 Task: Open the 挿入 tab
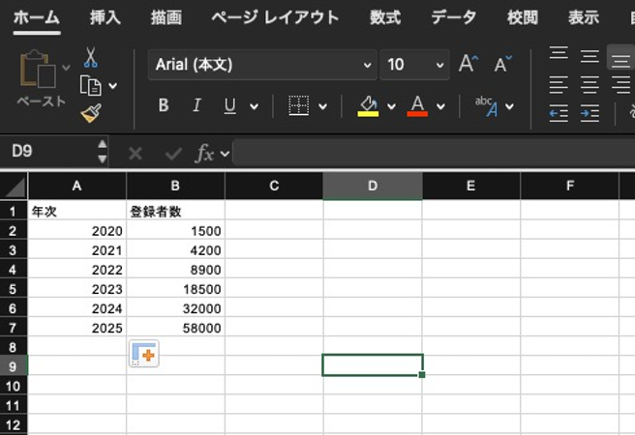(105, 17)
